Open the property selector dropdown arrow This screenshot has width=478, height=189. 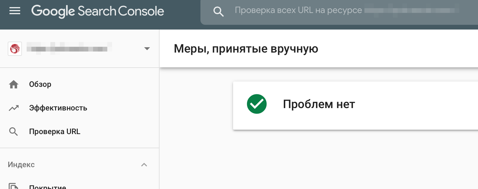pos(147,49)
